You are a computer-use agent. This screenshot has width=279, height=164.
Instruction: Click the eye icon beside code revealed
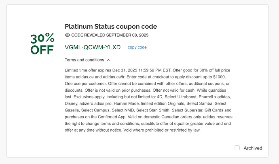(x=67, y=36)
